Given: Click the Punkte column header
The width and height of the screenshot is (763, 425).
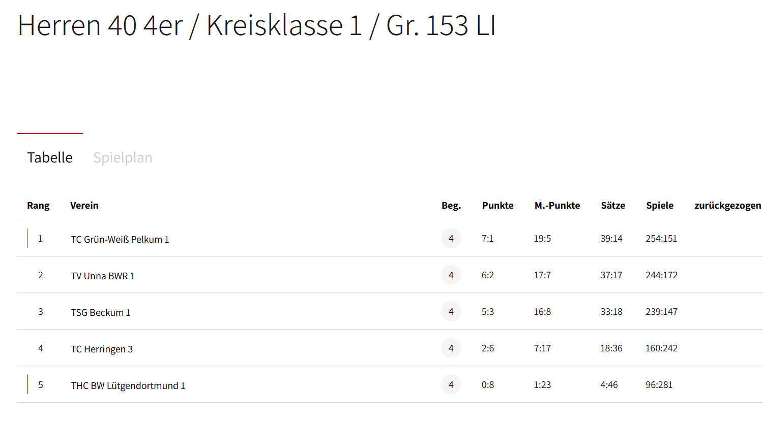Looking at the screenshot, I should pyautogui.click(x=497, y=205).
